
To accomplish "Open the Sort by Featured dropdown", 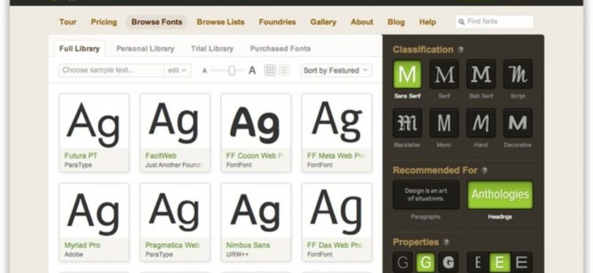I will pos(336,70).
